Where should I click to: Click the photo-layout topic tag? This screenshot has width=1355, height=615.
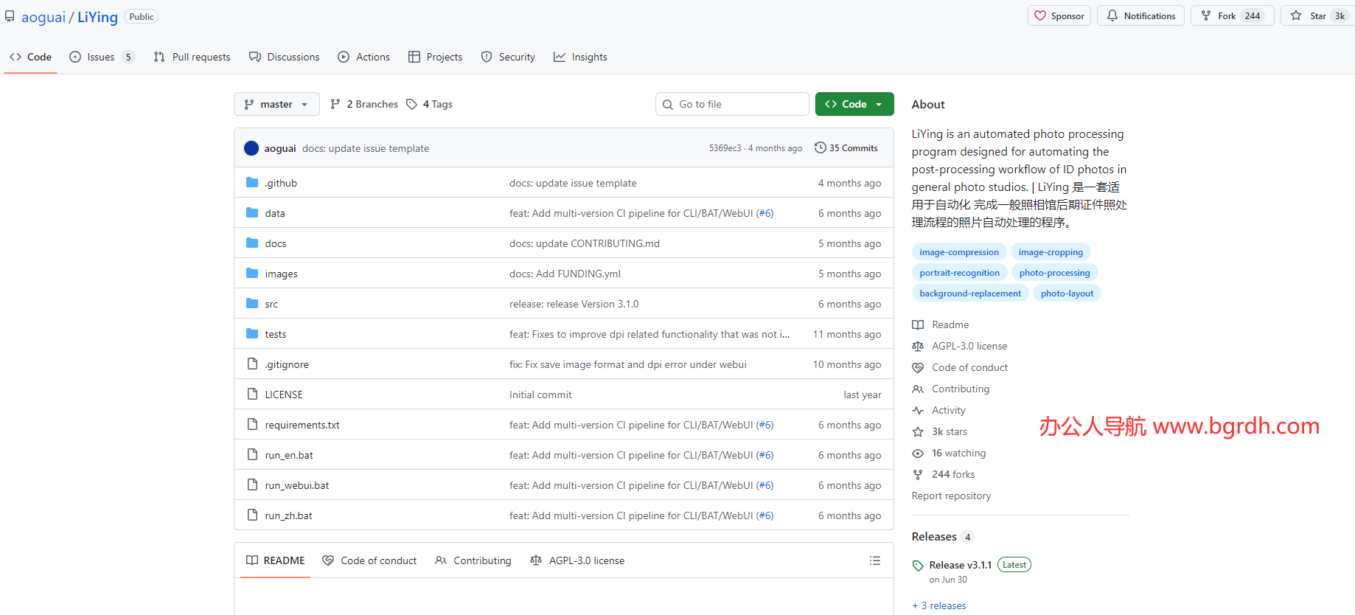pos(1067,293)
